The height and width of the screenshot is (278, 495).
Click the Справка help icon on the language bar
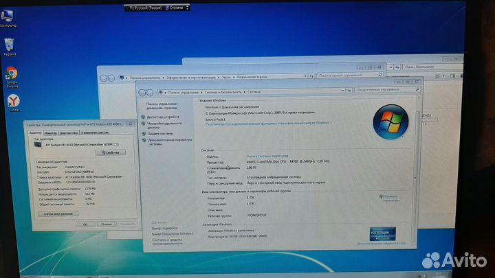[x=167, y=8]
